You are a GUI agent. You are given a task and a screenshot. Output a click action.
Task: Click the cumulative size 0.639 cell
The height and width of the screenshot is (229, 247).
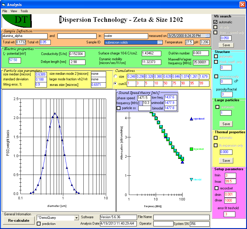pos(167,77)
